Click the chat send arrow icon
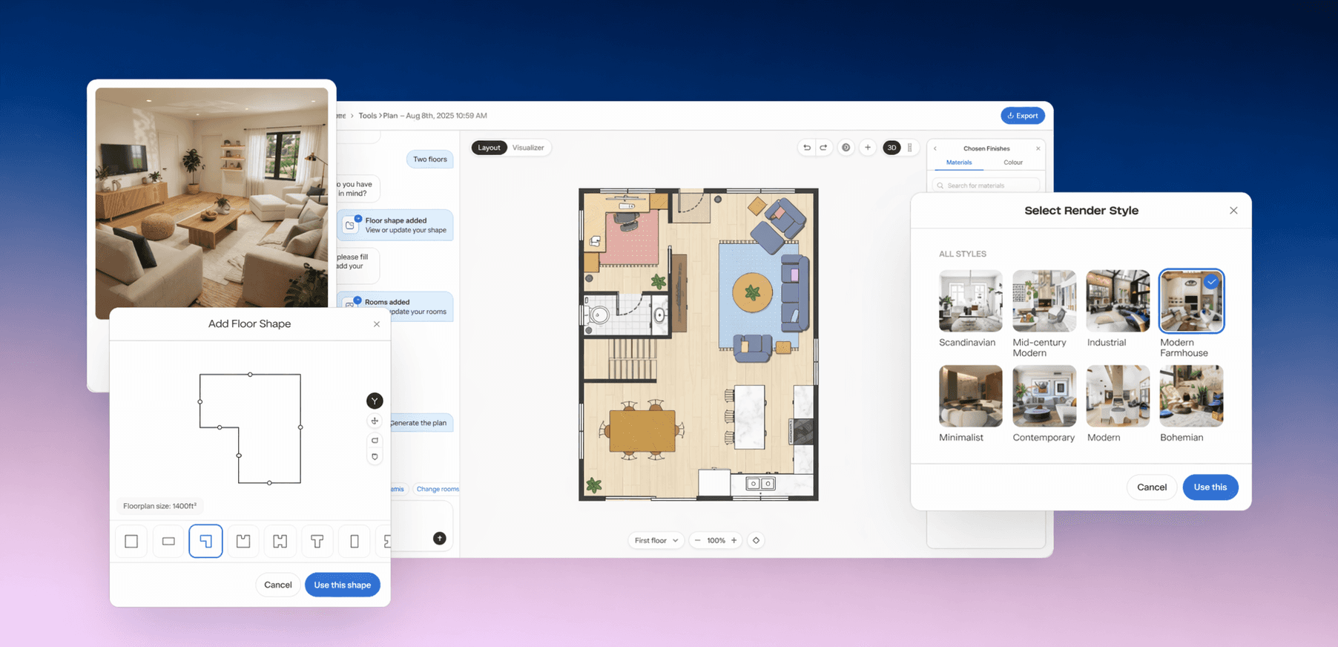This screenshot has height=647, width=1338. [x=440, y=539]
